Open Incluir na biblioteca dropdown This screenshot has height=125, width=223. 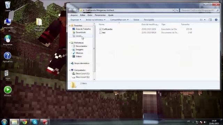pos(95,20)
